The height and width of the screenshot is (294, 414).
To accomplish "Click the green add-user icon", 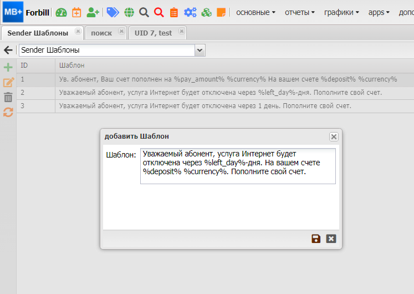I will point(93,12).
